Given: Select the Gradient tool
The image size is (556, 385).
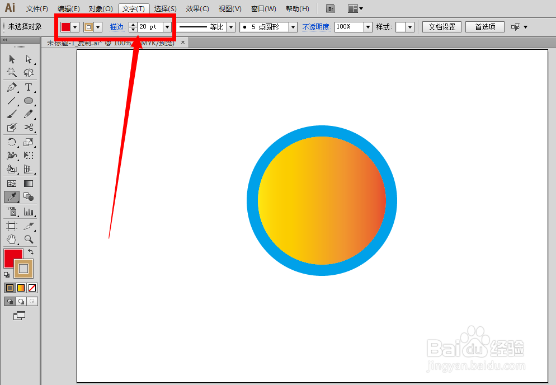Looking at the screenshot, I should 29,184.
